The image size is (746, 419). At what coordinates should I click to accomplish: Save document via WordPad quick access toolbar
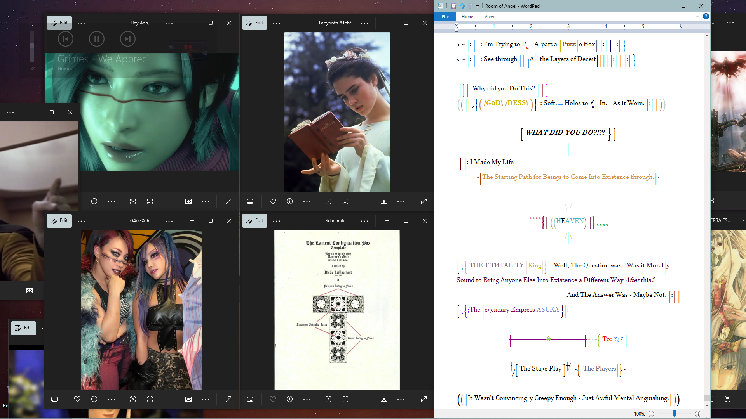coord(453,6)
